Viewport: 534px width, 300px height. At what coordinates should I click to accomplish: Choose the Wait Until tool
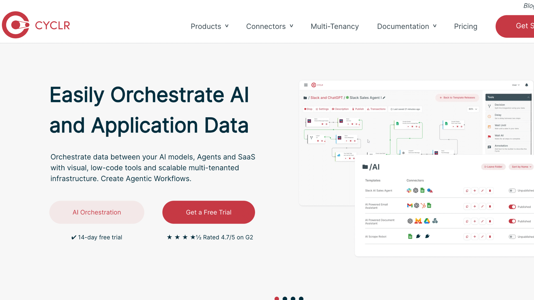click(x=508, y=126)
